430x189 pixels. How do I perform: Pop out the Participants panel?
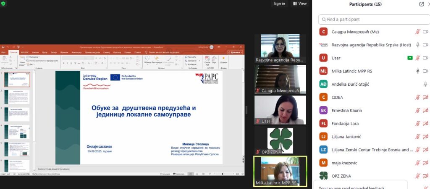(422, 4)
